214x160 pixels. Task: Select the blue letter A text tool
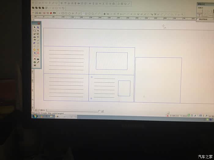pyautogui.click(x=38, y=27)
